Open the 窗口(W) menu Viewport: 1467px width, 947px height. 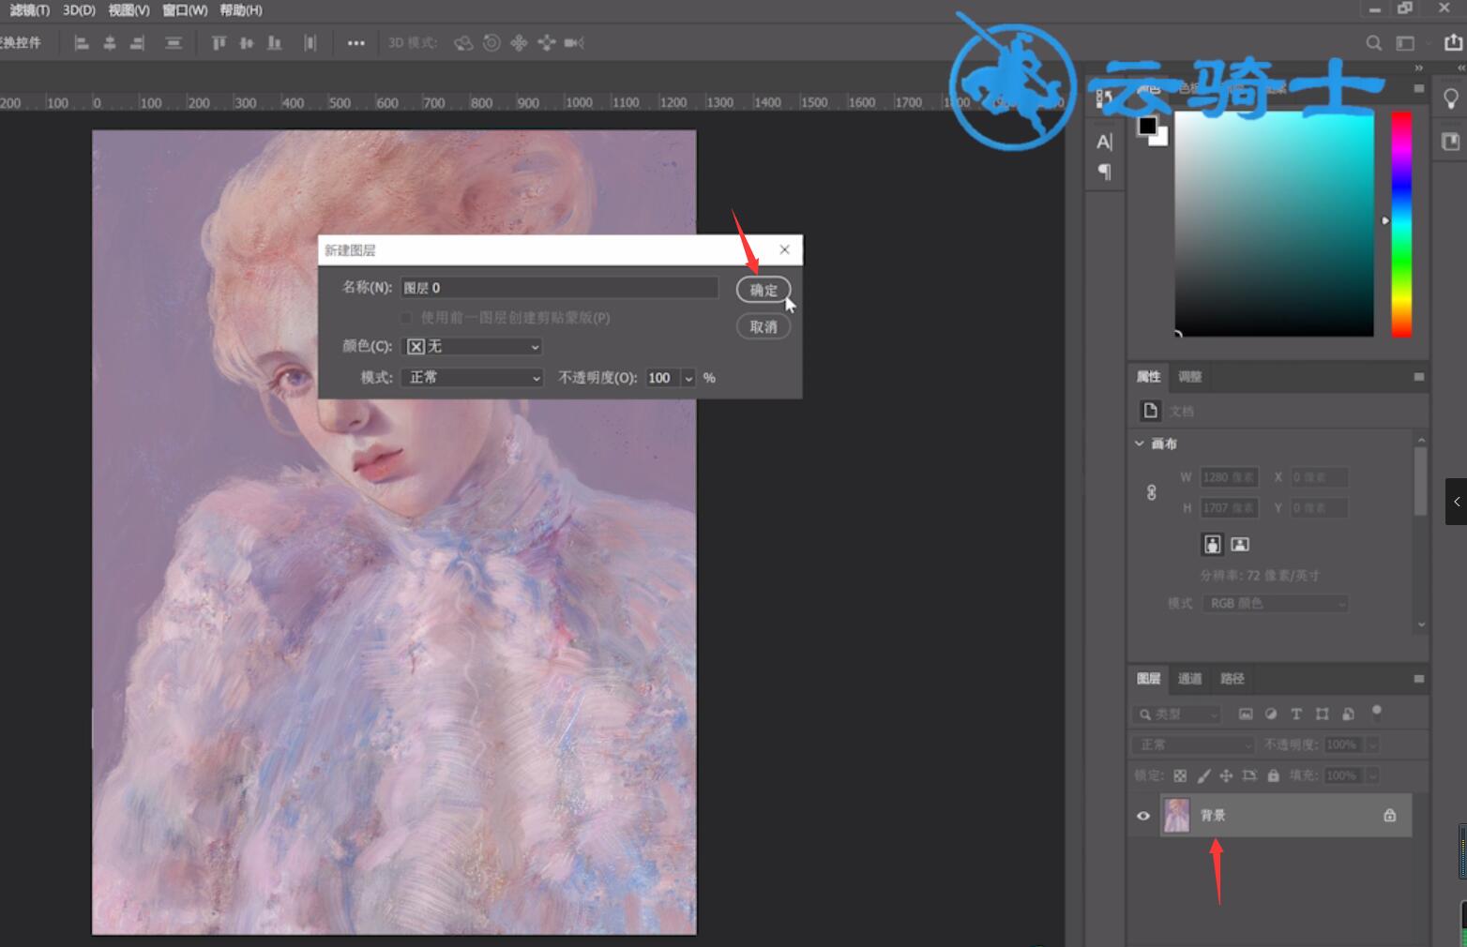point(185,10)
